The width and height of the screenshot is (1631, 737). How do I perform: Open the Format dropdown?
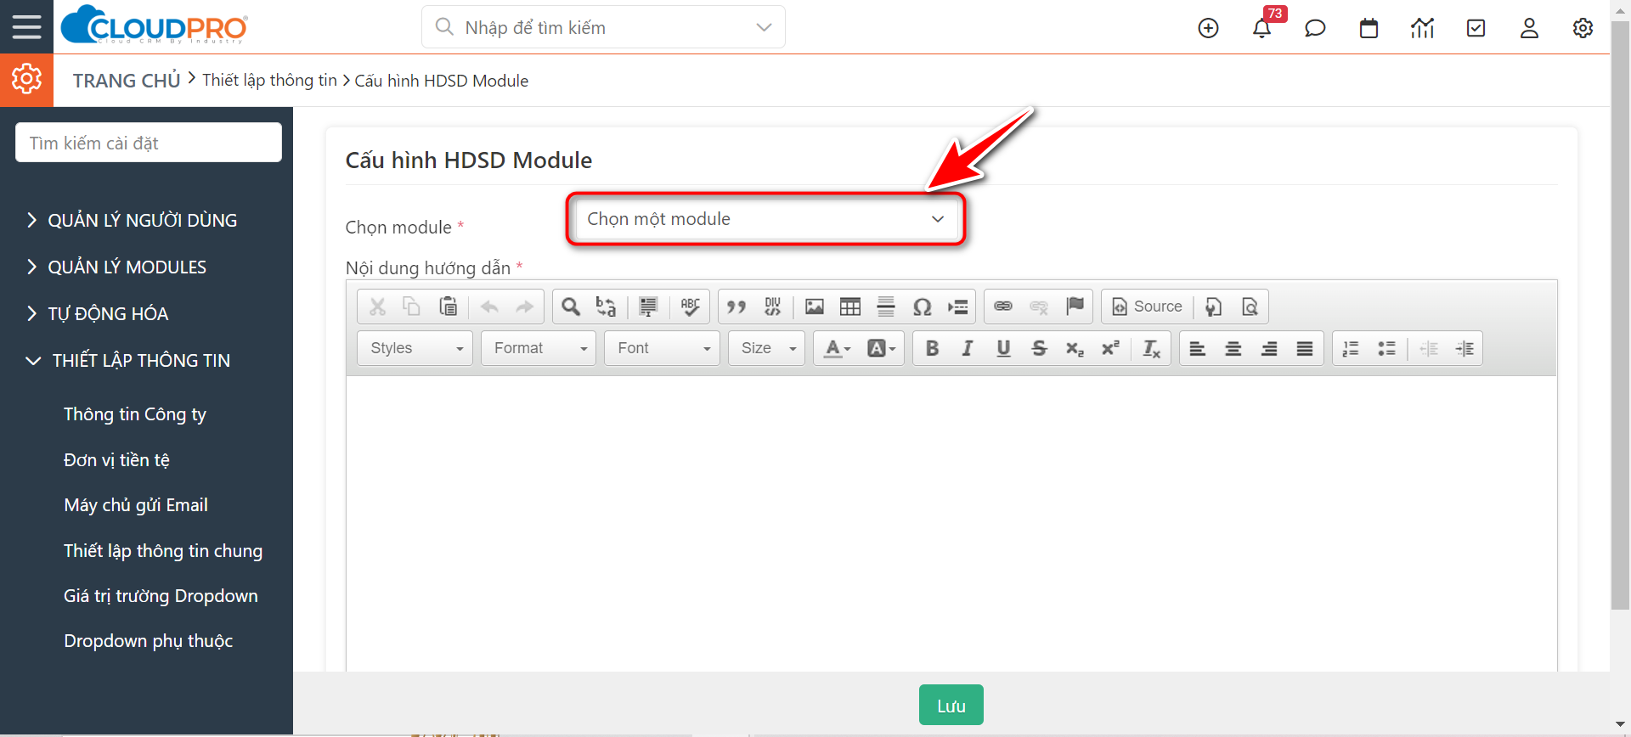[539, 348]
